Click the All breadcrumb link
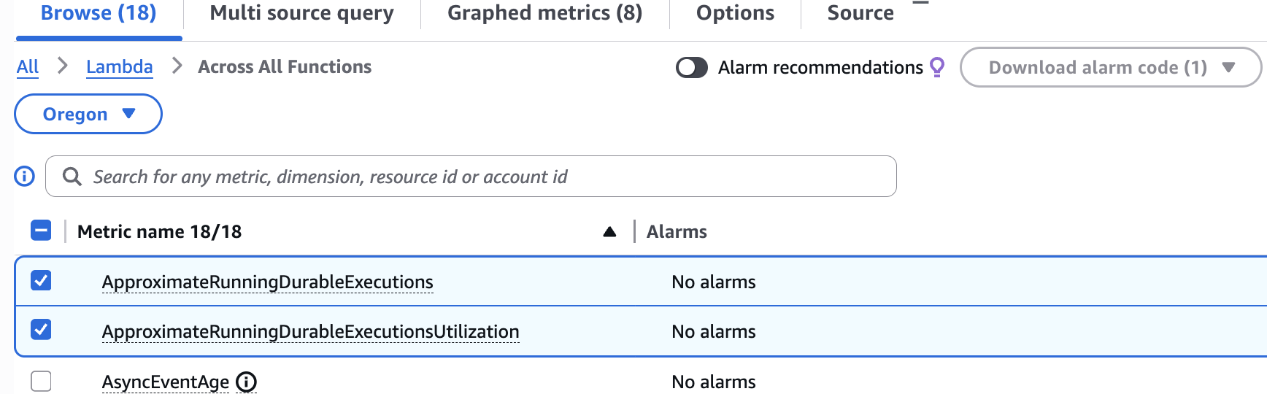 coord(28,67)
